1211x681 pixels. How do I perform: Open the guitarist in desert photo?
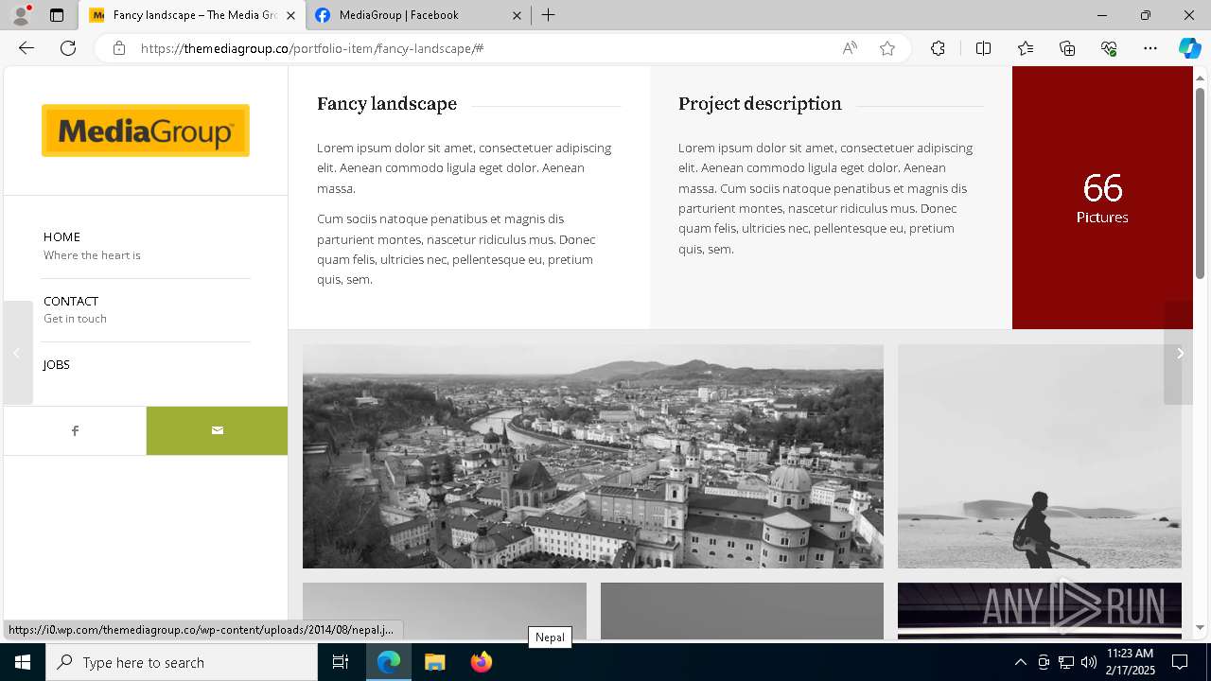(x=1040, y=456)
